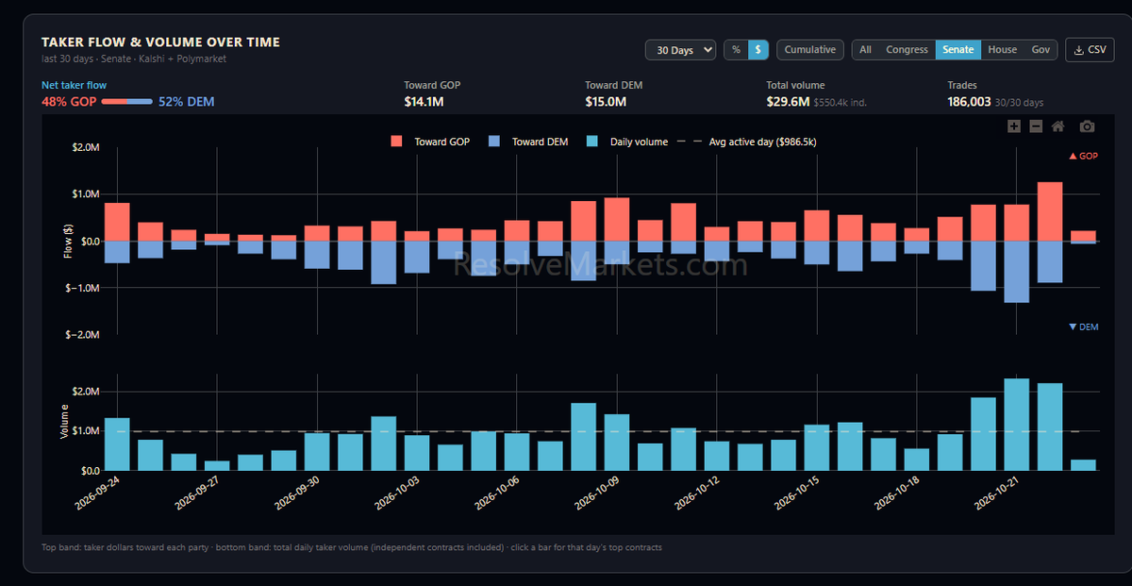Switch flow units to dollars

point(758,50)
